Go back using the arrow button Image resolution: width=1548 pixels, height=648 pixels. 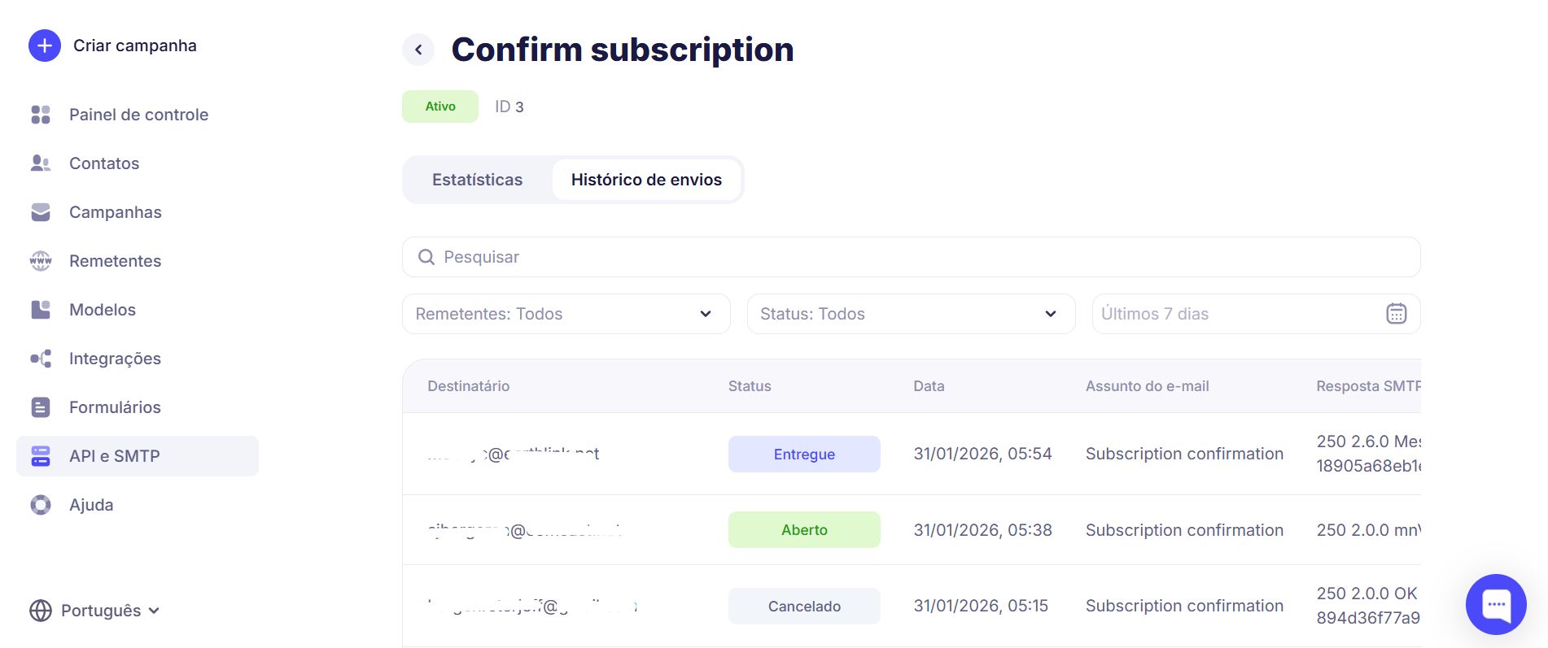click(418, 50)
